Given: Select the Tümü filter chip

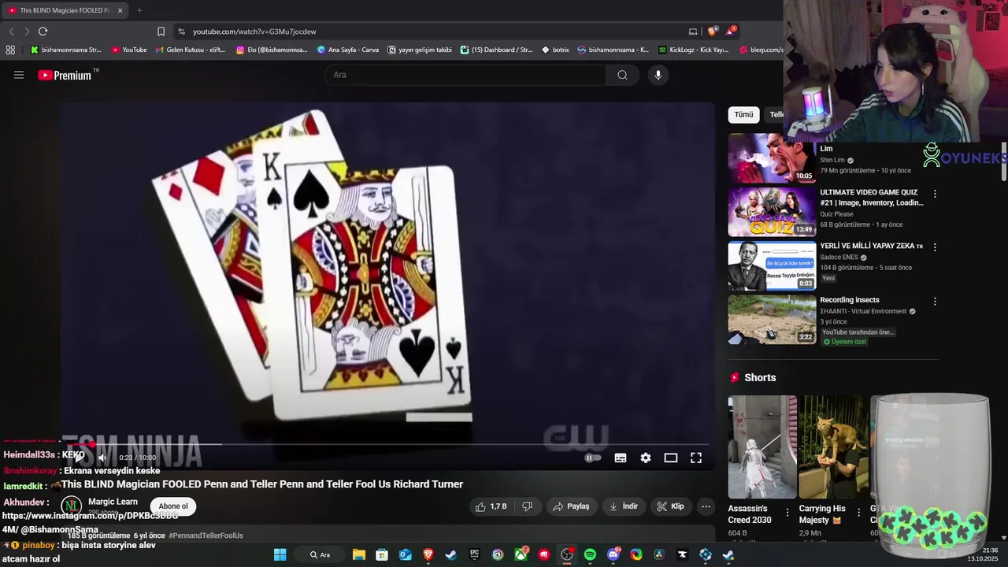Looking at the screenshot, I should 744,115.
